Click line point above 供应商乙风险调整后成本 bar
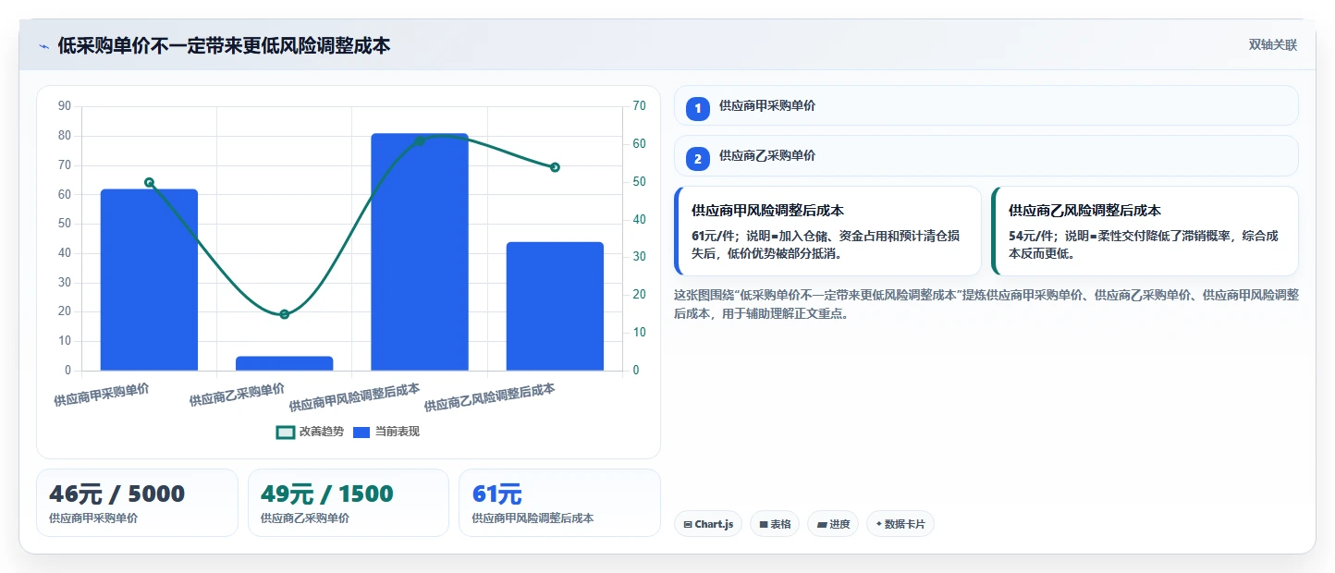Screen dimensions: 1335x573 pyautogui.click(x=555, y=167)
